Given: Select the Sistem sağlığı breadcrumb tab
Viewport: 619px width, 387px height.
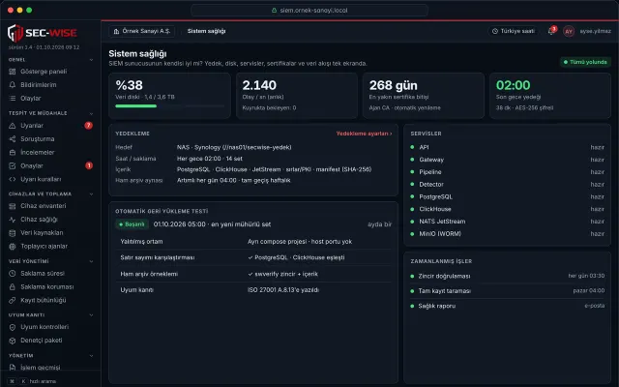Looking at the screenshot, I should pyautogui.click(x=206, y=31).
